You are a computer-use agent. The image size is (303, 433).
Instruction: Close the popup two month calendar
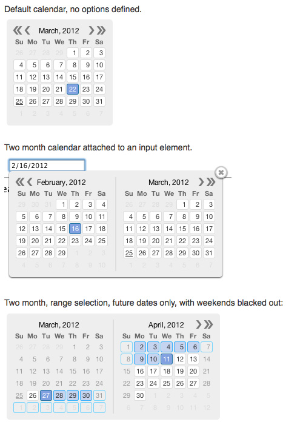coord(221,173)
